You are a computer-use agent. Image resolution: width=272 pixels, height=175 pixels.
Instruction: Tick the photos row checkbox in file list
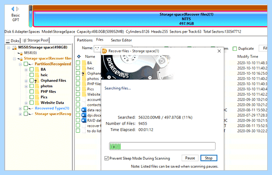78,78
